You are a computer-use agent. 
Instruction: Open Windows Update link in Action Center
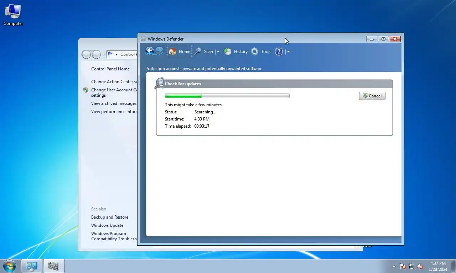click(x=107, y=225)
